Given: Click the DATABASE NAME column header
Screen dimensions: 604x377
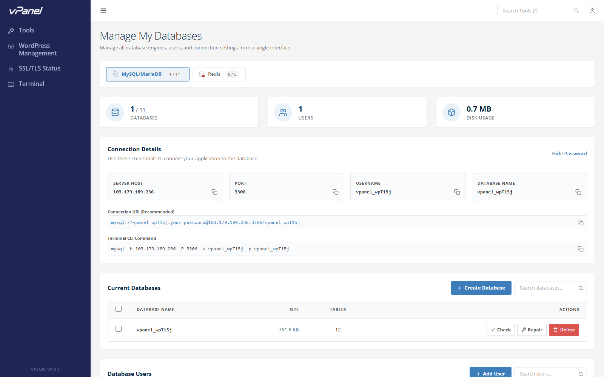Looking at the screenshot, I should click(x=156, y=310).
